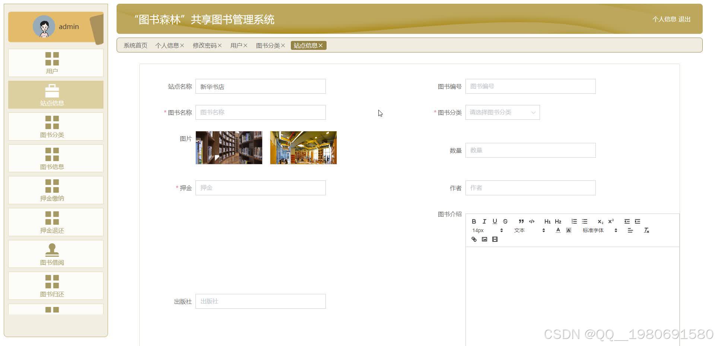The height and width of the screenshot is (346, 715).
Task: Focus the 押金 input field
Action: (x=261, y=188)
